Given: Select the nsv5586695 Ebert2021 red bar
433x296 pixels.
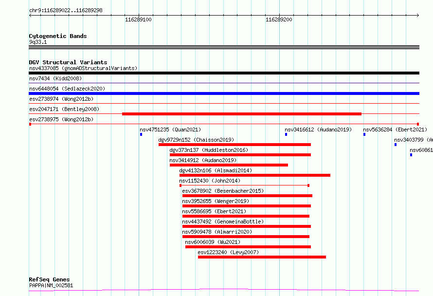Looking at the screenshot, I should (246, 216).
